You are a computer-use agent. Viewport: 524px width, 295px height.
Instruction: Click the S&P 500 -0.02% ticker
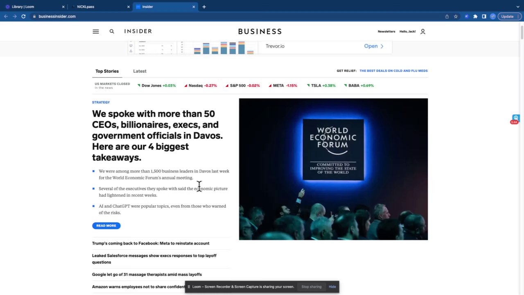coord(243,86)
